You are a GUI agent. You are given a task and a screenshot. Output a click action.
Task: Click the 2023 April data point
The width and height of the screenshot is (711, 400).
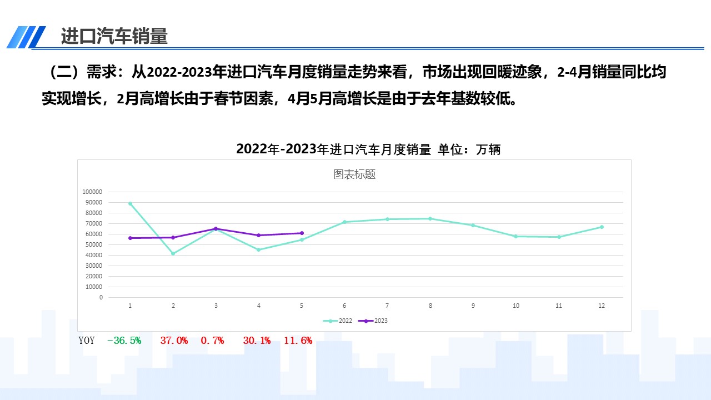[x=259, y=235]
